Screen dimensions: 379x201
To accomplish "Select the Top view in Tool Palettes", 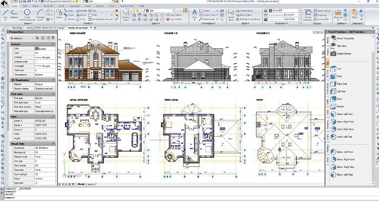I will coord(336,69).
